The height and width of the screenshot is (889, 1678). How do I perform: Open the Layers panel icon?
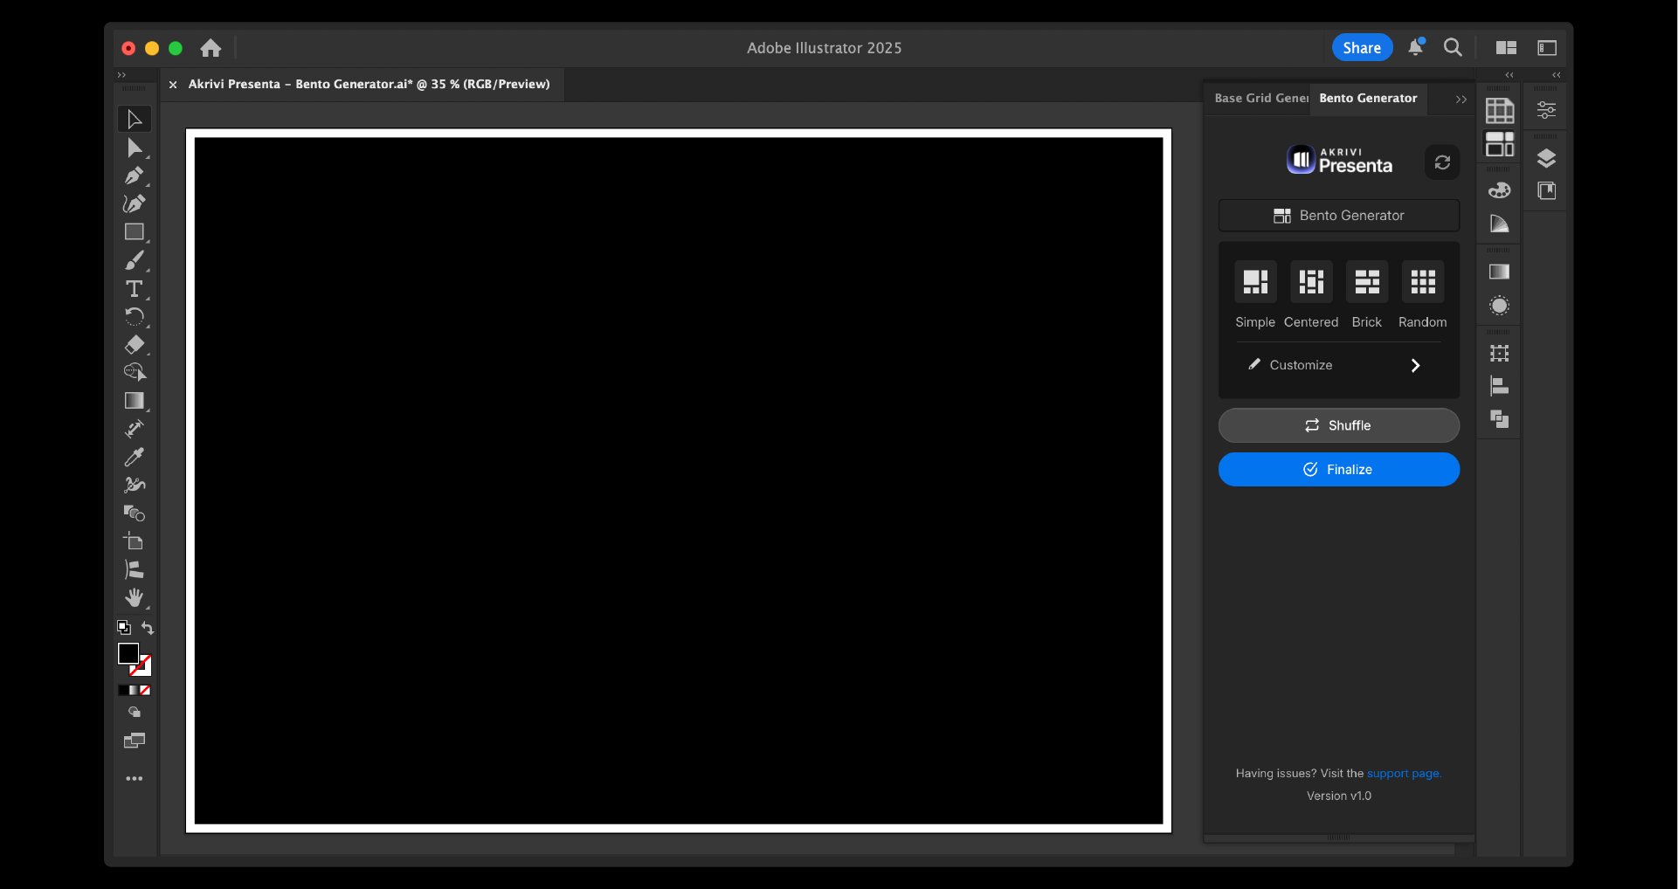click(x=1546, y=158)
